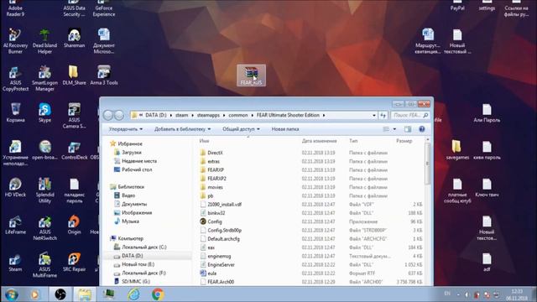Sort by Дата изменения column header
Screen dimensions: 537x302
point(319,141)
